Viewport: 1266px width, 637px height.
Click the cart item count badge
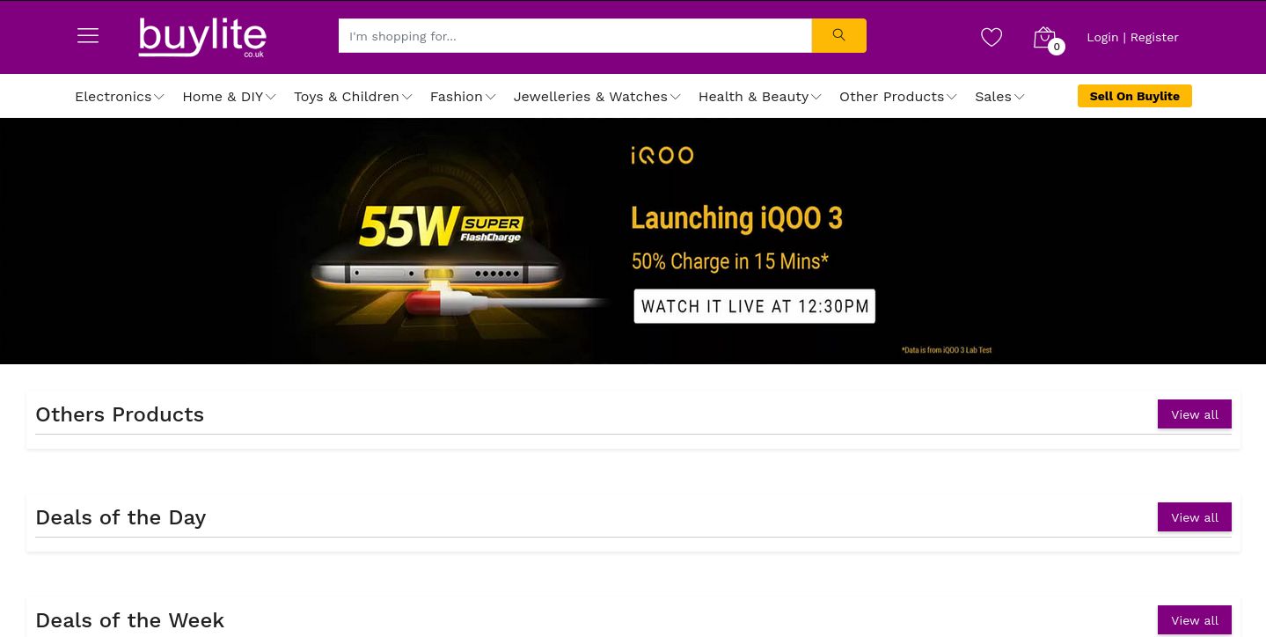pos(1057,47)
